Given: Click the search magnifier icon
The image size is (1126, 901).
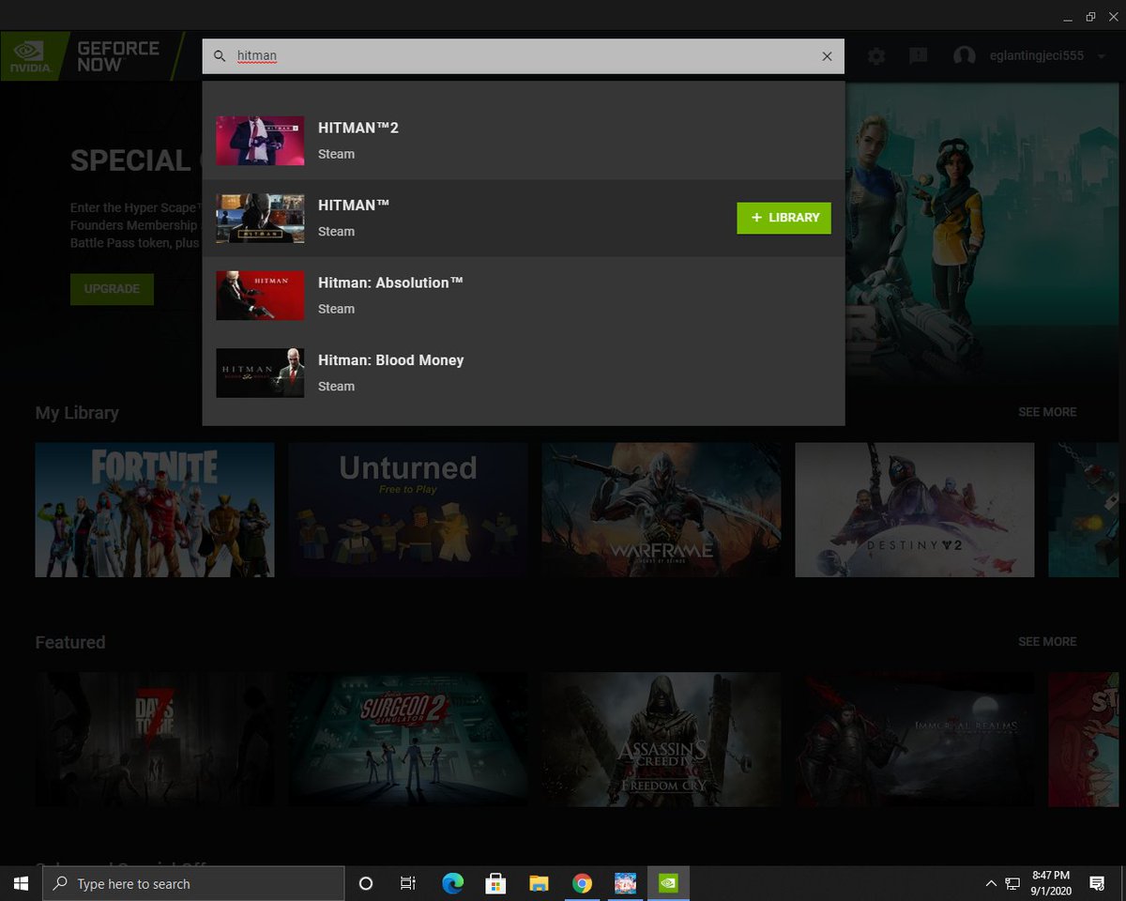Looking at the screenshot, I should click(x=220, y=56).
